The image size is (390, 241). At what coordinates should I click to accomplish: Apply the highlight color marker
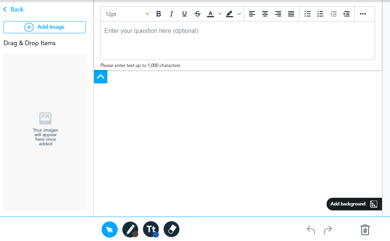click(x=229, y=14)
